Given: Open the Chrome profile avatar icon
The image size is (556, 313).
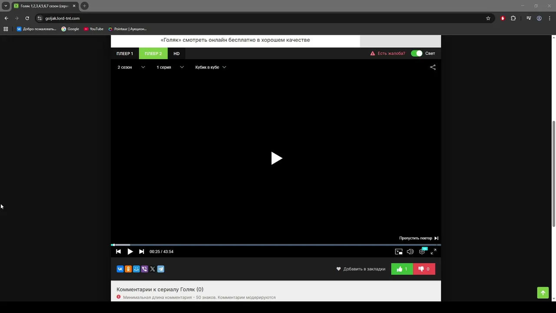Looking at the screenshot, I should click(x=539, y=18).
